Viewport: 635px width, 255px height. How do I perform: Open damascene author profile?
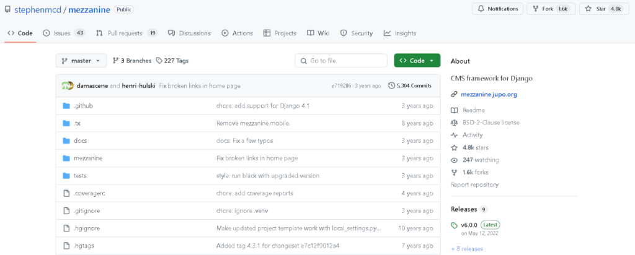92,85
